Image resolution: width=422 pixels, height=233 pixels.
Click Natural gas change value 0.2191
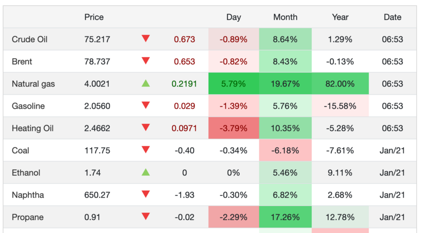click(x=184, y=84)
